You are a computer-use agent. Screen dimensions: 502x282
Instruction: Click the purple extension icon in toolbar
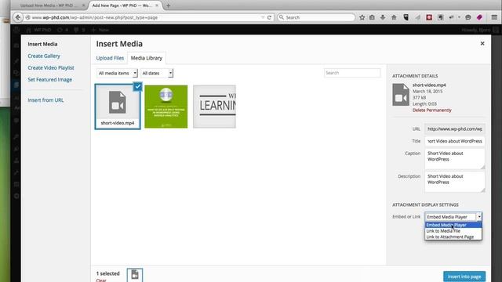(479, 17)
